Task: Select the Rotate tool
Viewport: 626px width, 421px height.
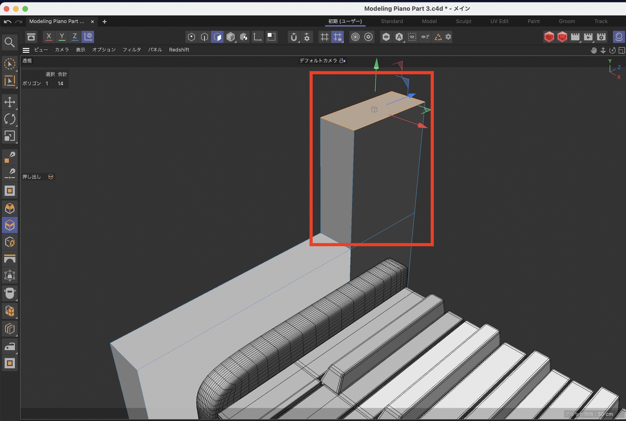Action: pos(10,119)
